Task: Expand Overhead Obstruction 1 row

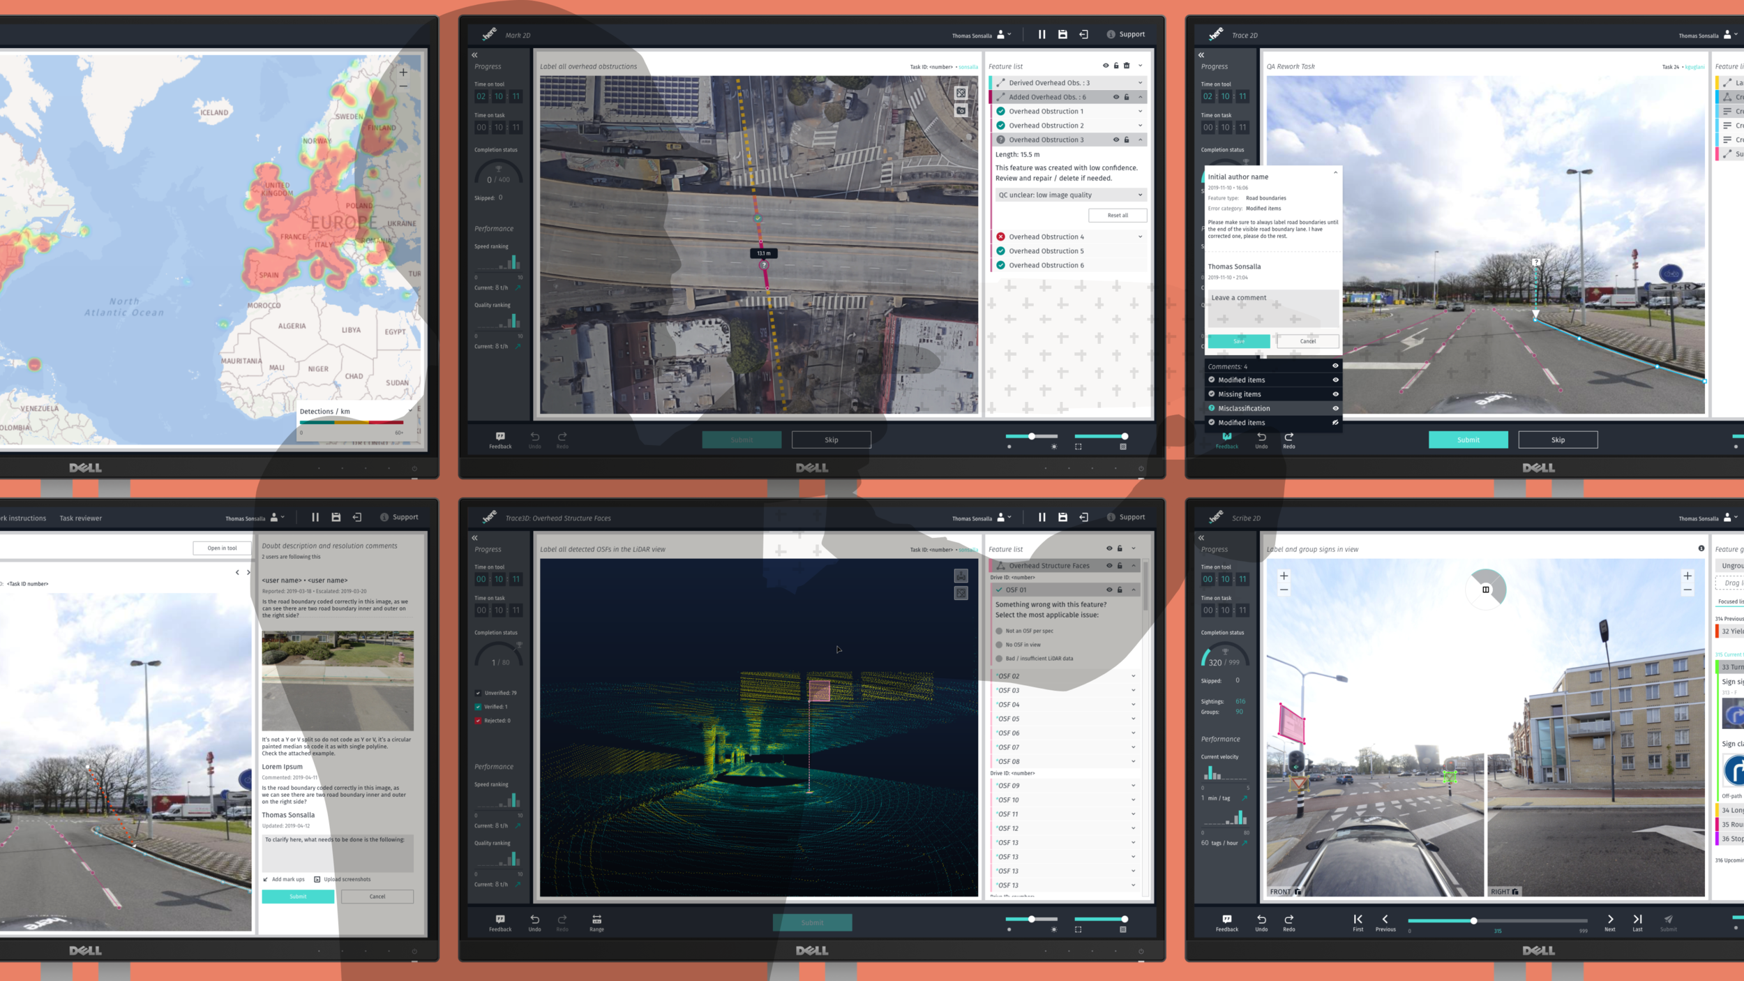Action: pos(1141,111)
